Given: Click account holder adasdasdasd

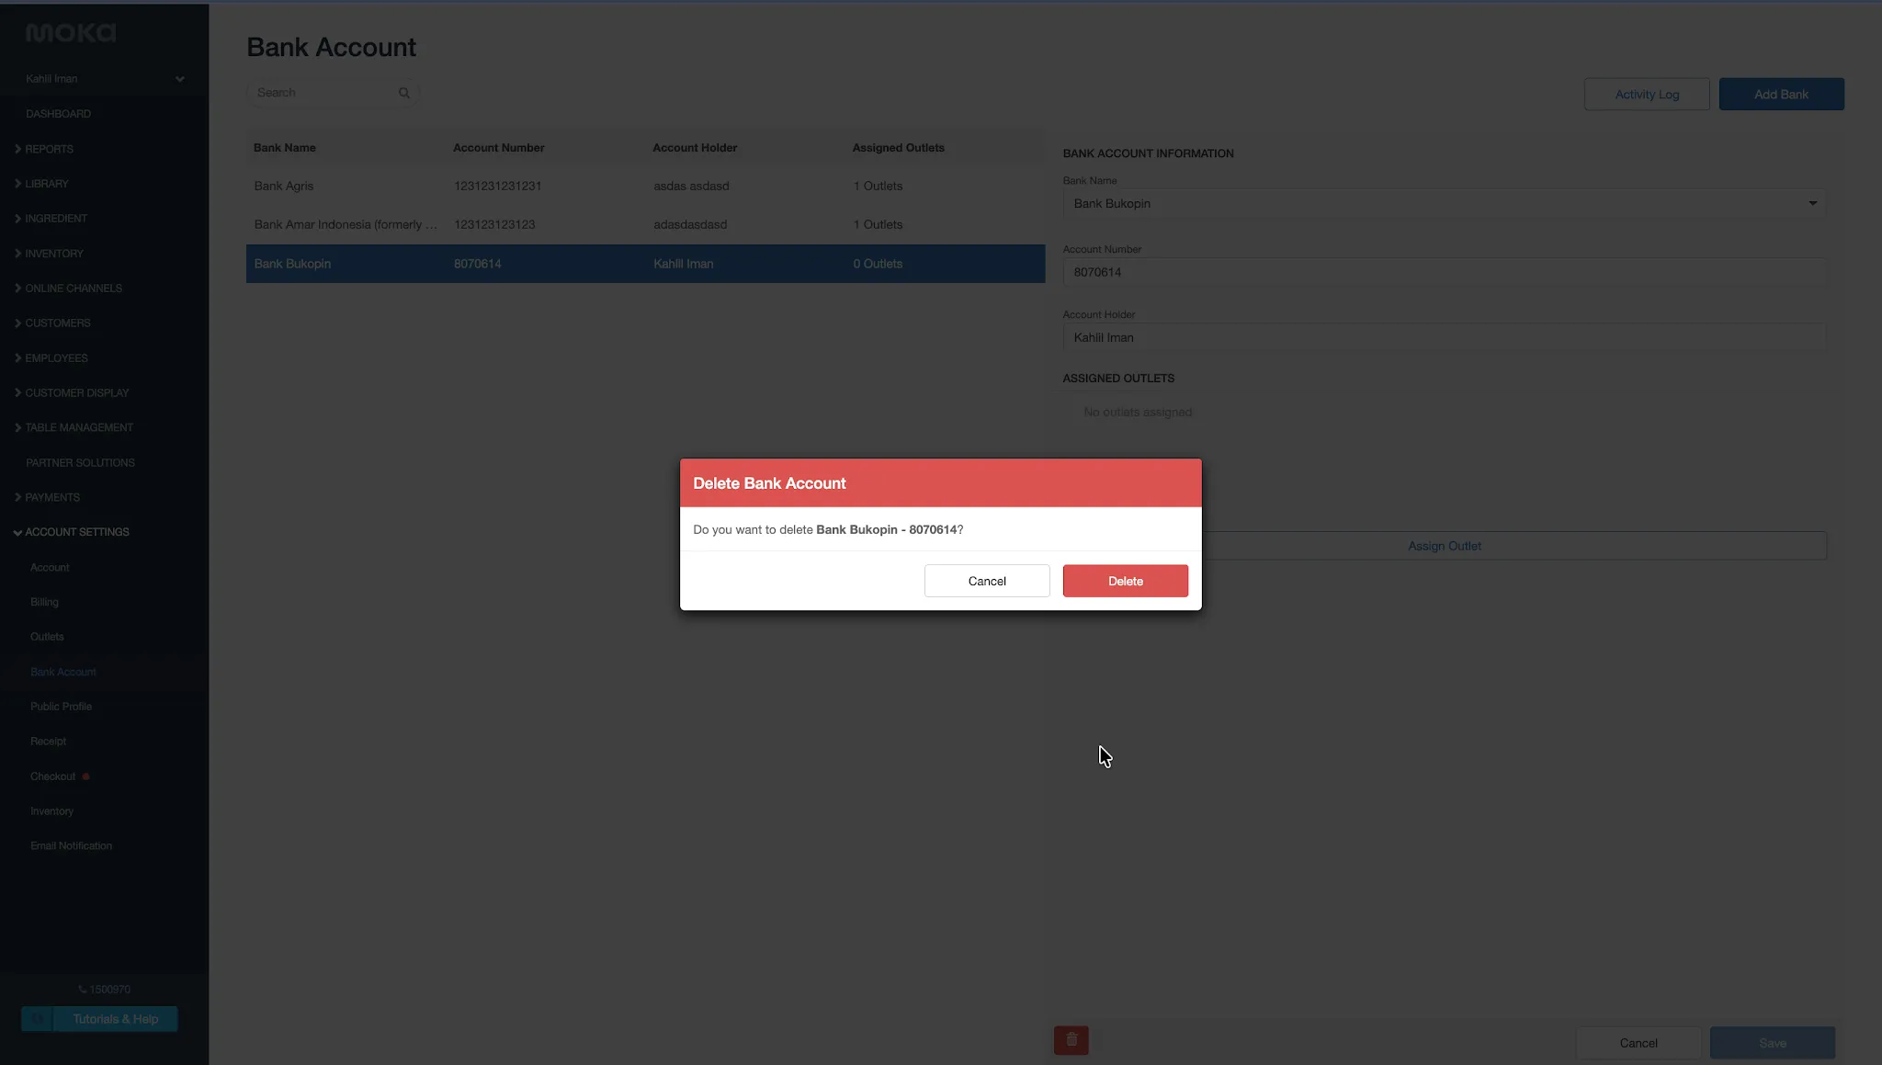Looking at the screenshot, I should (690, 225).
